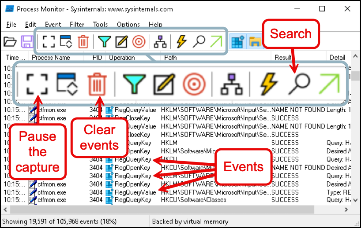The width and height of the screenshot is (361, 228).
Task: Click the registry icon in the HKCU\Software\Classes row
Action: (x=109, y=200)
